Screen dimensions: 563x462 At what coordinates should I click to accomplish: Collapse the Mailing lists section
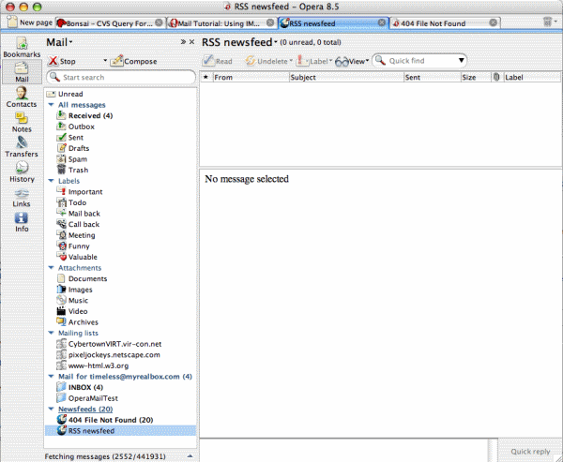click(51, 333)
